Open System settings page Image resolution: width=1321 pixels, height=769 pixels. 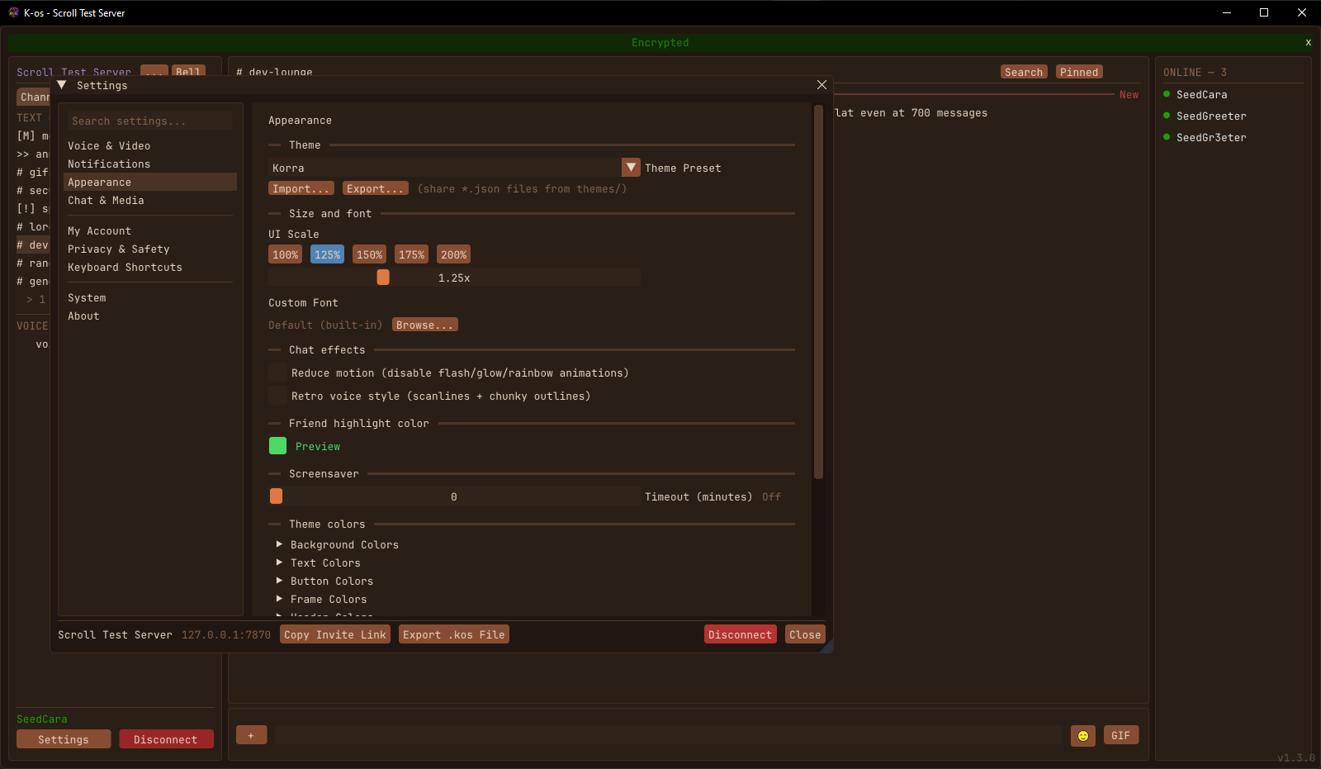(150, 297)
